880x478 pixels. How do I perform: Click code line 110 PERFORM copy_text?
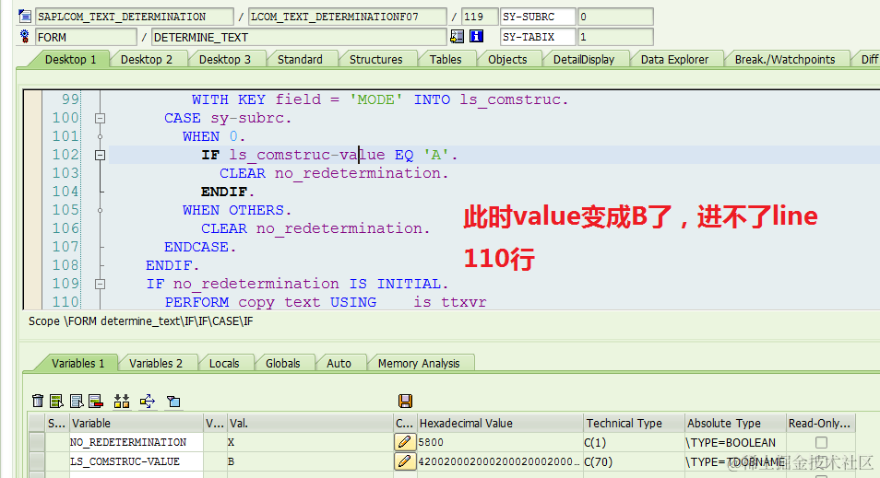(326, 302)
